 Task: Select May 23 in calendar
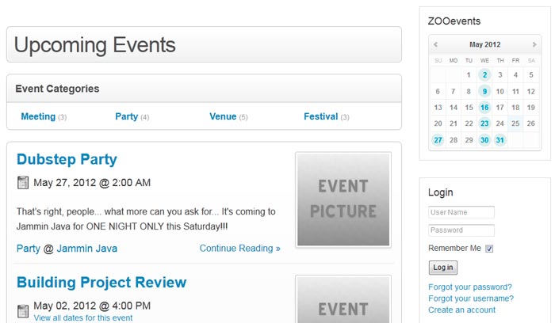[x=484, y=123]
